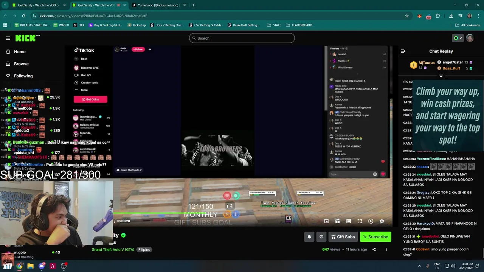Open the Kicks balance showing 2
This screenshot has height=272, width=484.
(x=458, y=38)
